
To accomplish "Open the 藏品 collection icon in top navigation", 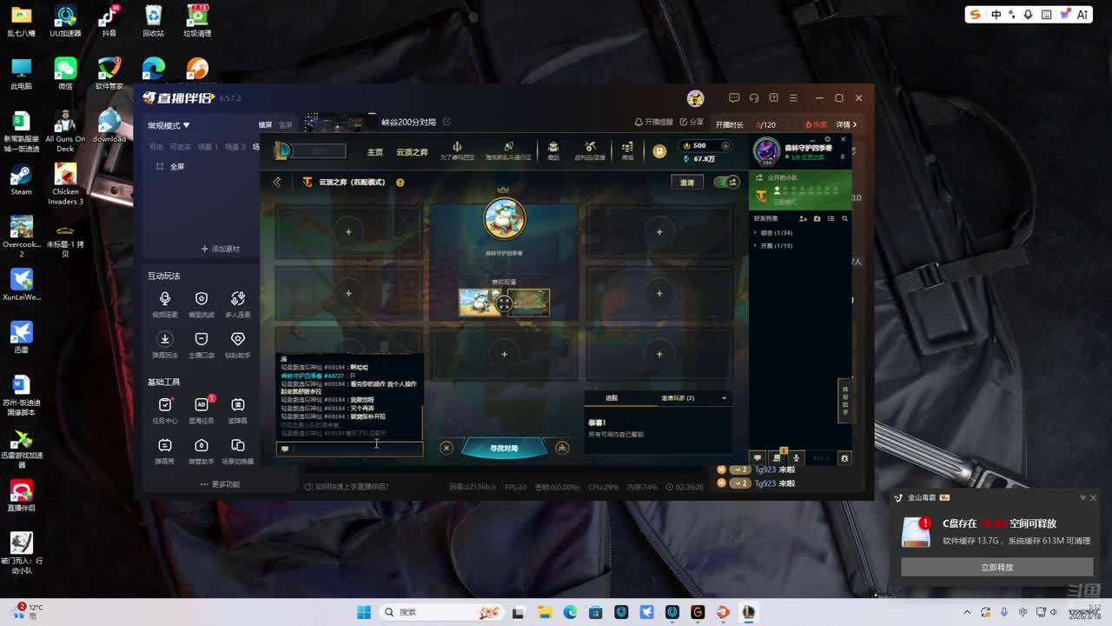I will pos(553,149).
